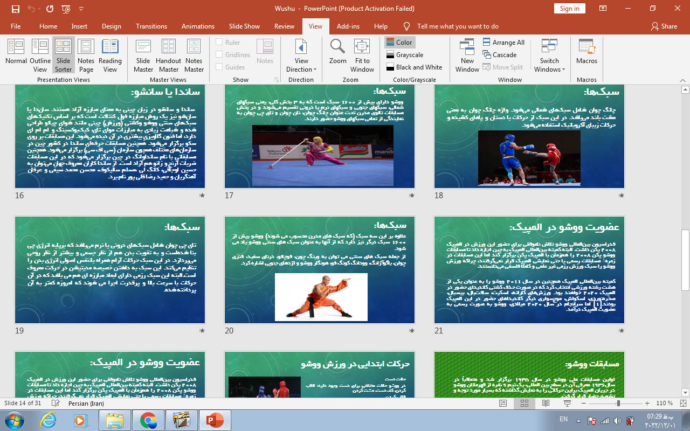
Task: Open the Transitions ribbon tab
Action: point(151,26)
